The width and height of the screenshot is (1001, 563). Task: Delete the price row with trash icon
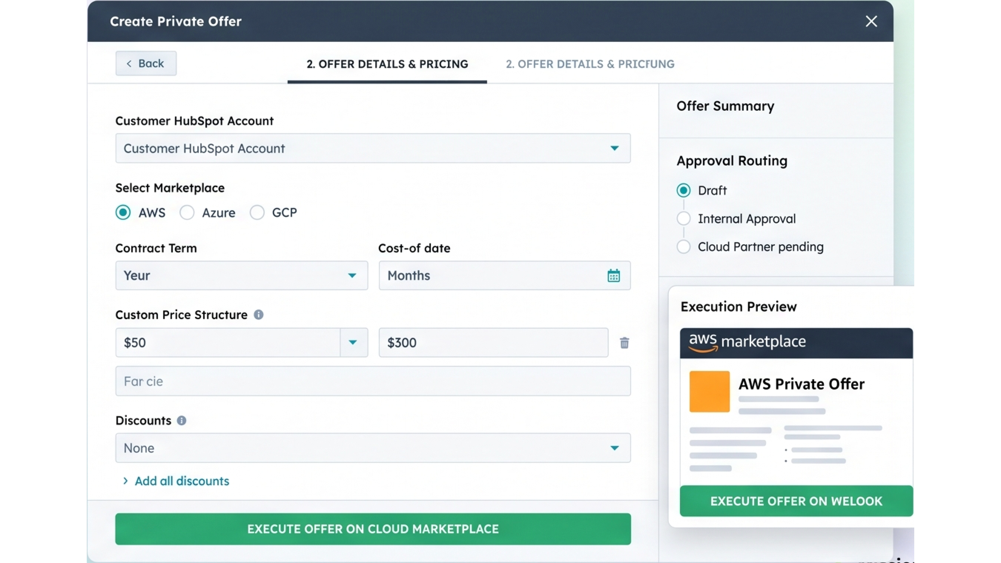click(624, 343)
